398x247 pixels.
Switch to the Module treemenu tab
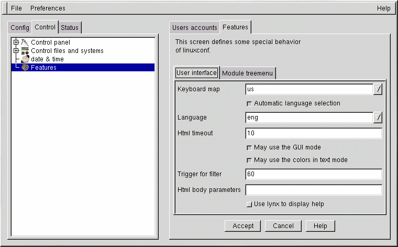point(247,73)
